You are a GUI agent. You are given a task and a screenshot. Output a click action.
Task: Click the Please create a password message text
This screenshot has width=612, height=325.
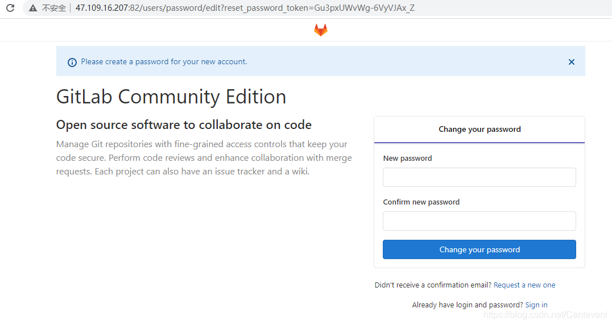click(x=164, y=61)
